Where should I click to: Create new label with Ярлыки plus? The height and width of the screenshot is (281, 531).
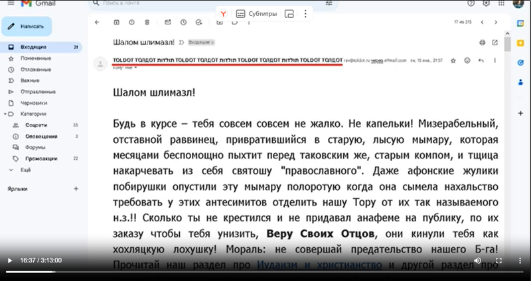(76, 189)
